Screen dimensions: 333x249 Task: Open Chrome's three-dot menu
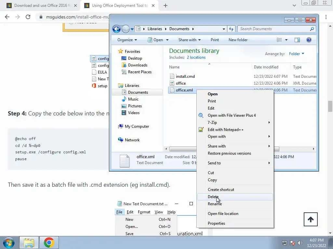click(x=326, y=17)
